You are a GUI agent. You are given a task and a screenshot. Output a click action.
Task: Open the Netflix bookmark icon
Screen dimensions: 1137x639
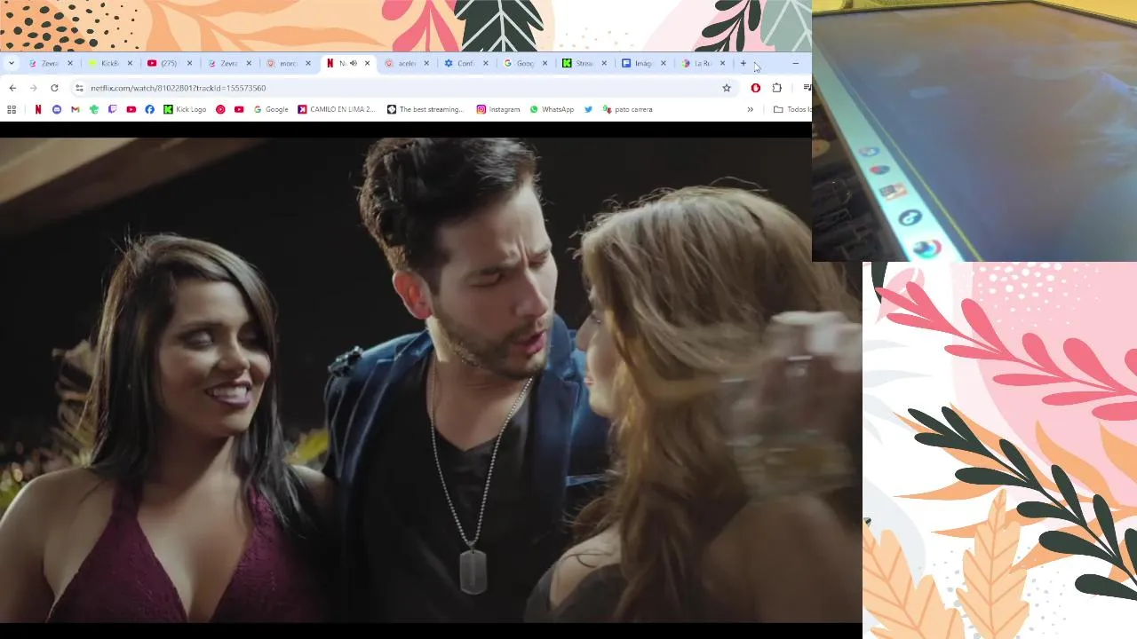tap(37, 109)
